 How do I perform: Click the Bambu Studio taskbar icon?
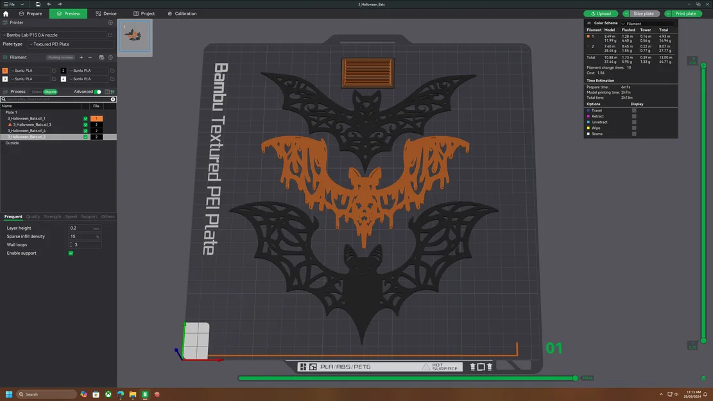pos(145,394)
